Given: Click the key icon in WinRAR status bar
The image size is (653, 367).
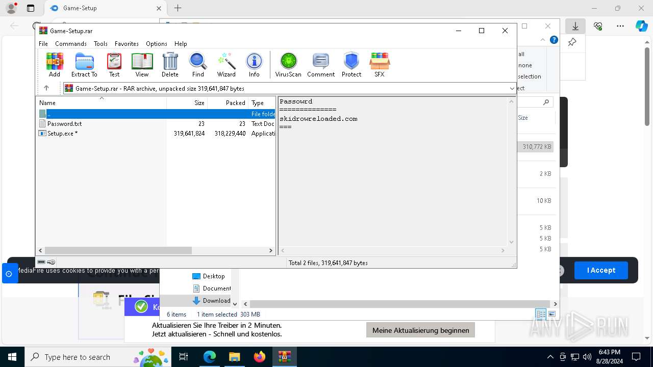Looking at the screenshot, I should tap(51, 262).
